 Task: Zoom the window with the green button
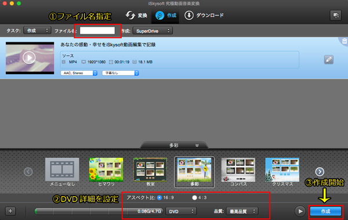click(19, 3)
